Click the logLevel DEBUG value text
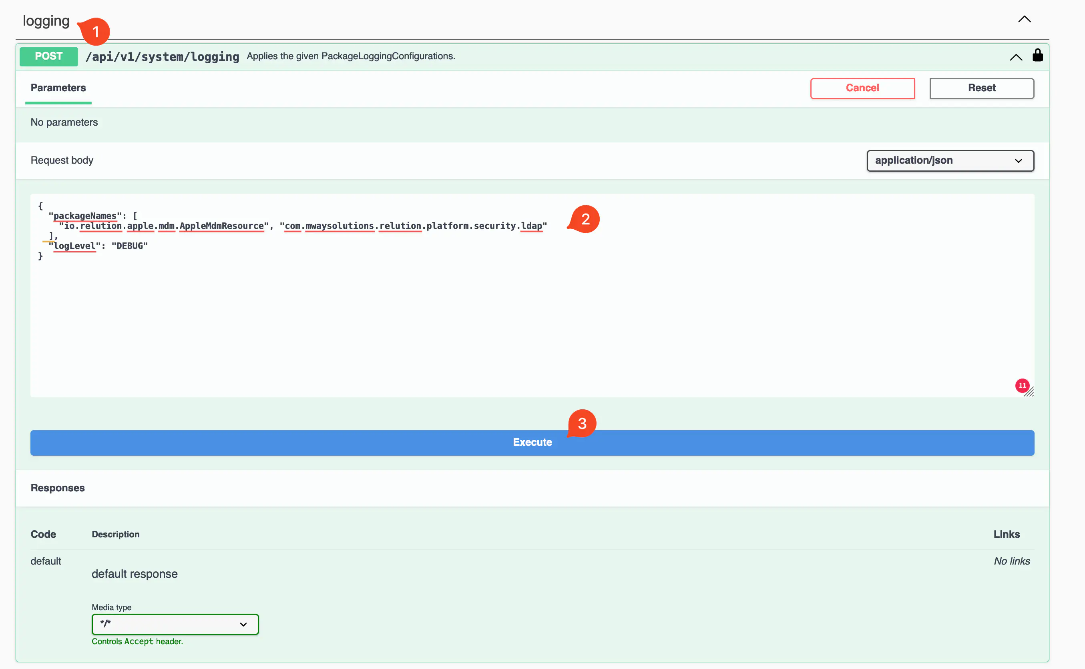This screenshot has width=1085, height=669. 130,246
